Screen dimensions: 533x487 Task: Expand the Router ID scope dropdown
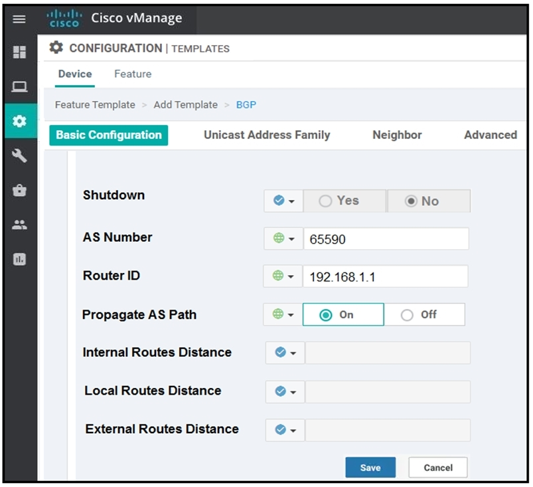pos(283,276)
